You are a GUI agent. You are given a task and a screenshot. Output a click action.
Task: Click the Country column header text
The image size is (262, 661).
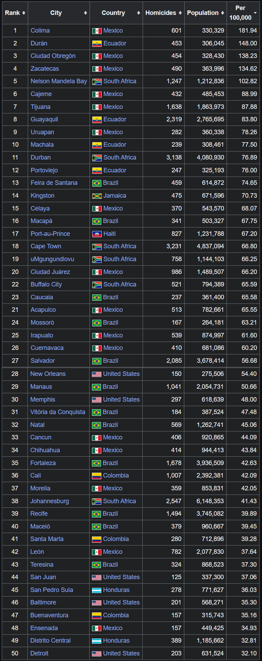[x=113, y=13]
